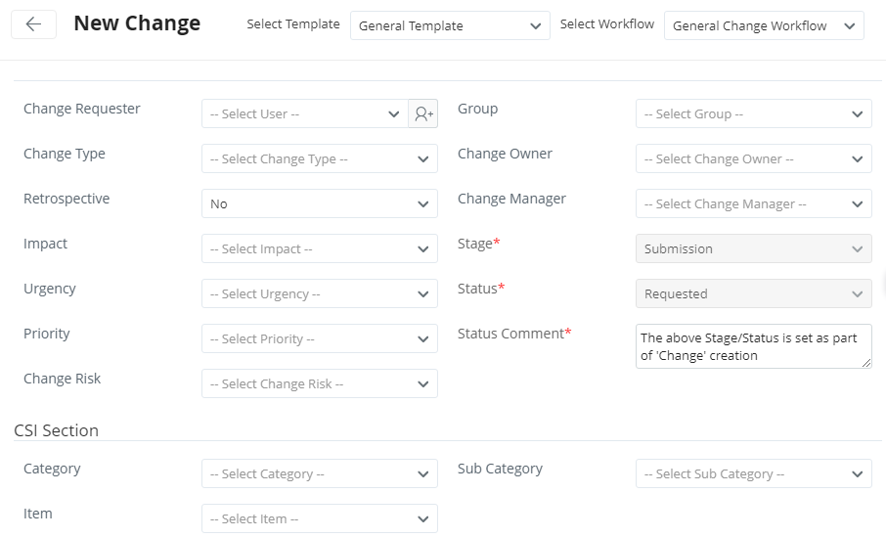Open the Select Workflow dropdown
The image size is (886, 538).
pos(763,26)
